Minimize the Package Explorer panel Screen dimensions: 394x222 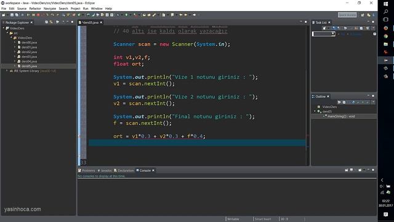point(68,22)
